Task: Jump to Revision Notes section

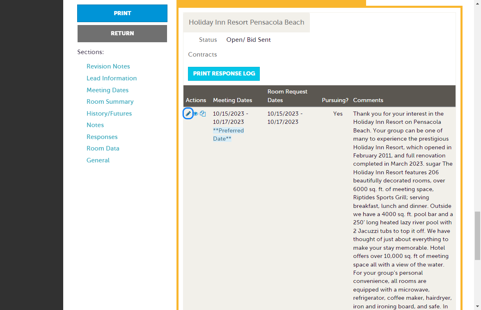Action: coord(108,66)
